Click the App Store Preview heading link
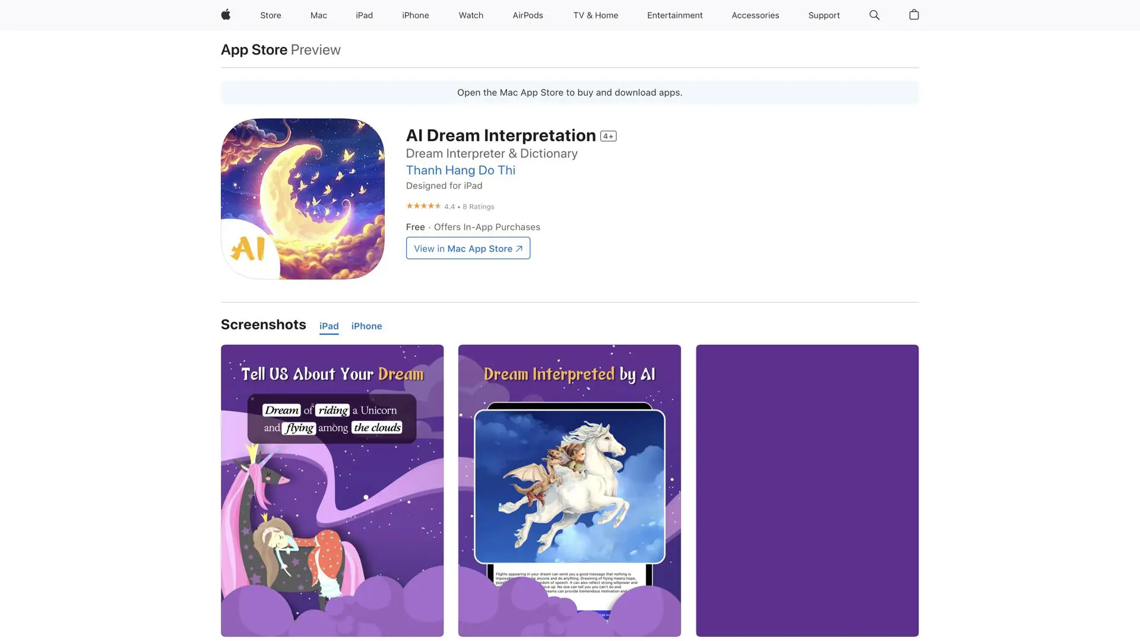This screenshot has width=1140, height=641. coord(254,49)
